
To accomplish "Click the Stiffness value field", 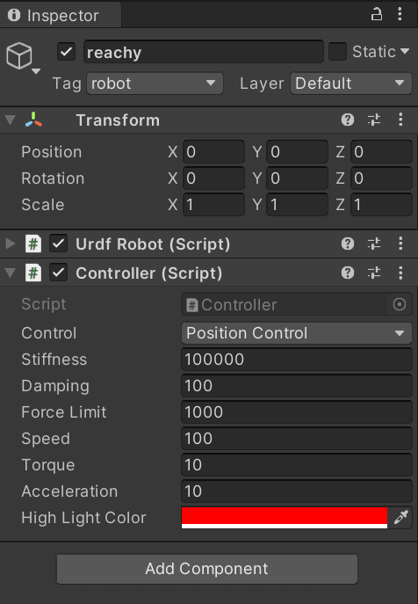I will click(x=296, y=360).
